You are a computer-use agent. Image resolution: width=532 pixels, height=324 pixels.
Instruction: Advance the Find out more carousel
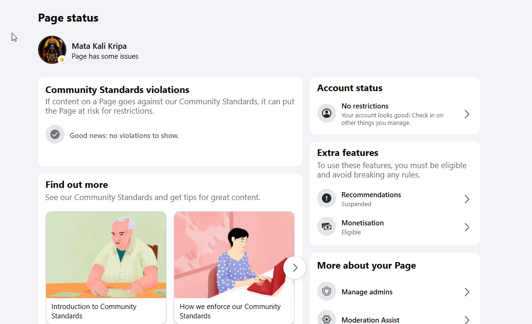tap(295, 268)
